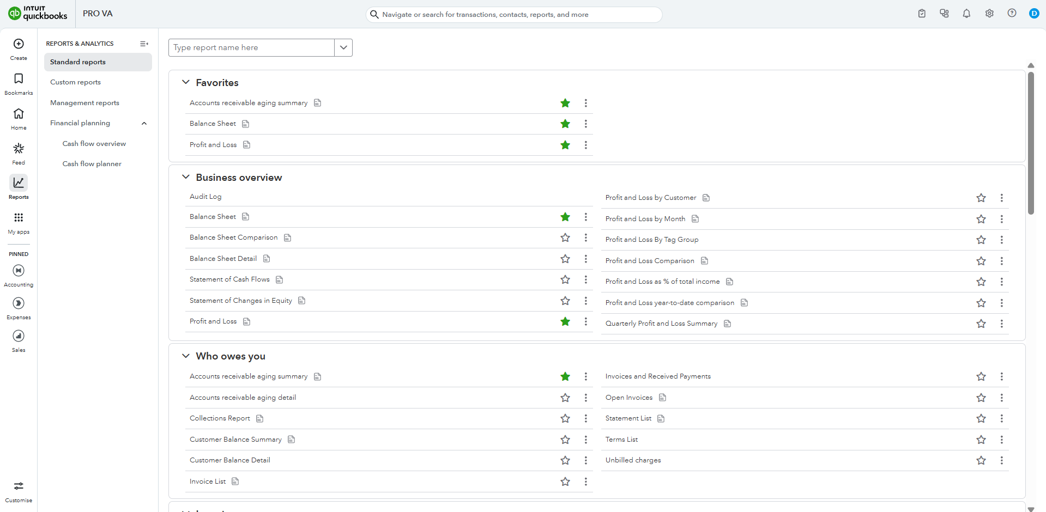Image resolution: width=1046 pixels, height=512 pixels.
Task: Open Bookmarks in the left sidebar
Action: (x=19, y=79)
